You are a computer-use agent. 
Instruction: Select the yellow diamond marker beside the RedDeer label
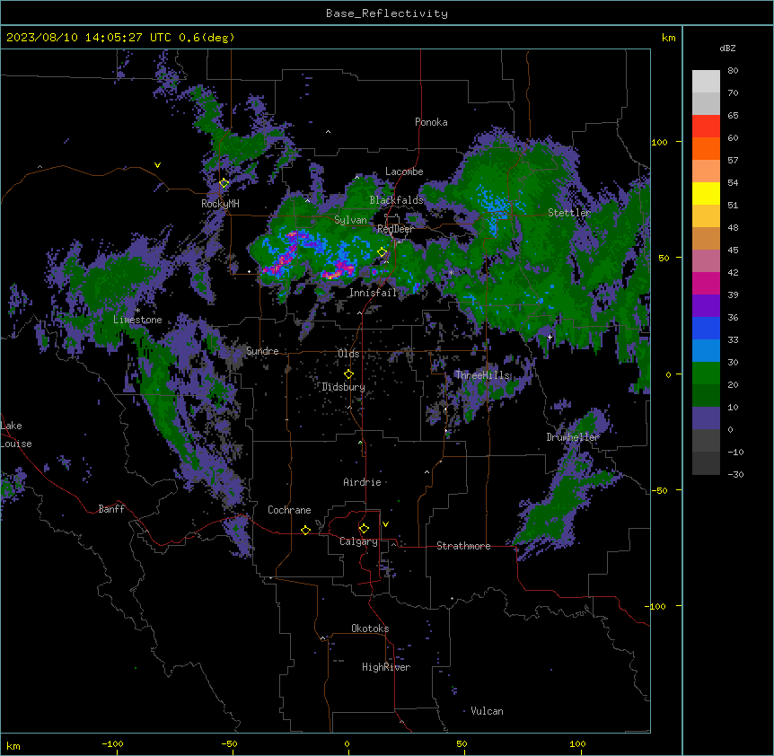point(383,251)
